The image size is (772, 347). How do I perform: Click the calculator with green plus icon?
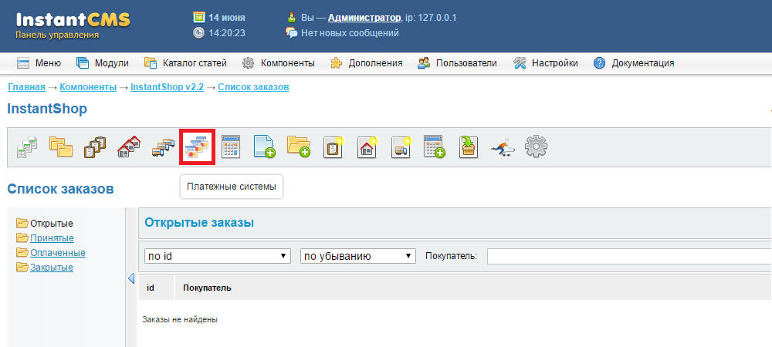(435, 147)
